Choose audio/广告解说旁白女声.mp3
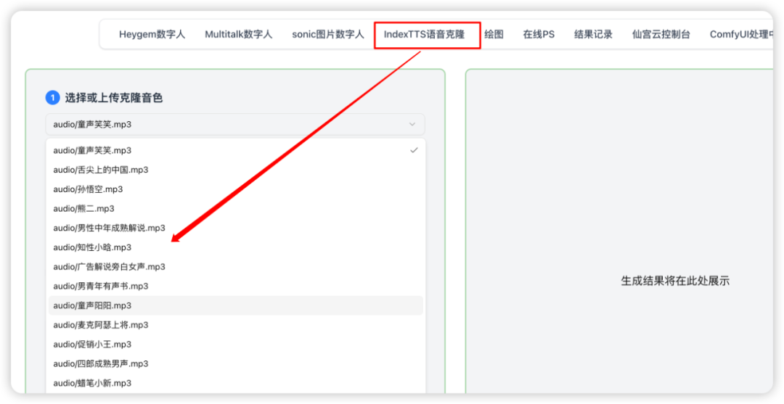This screenshot has height=404, width=784. point(235,267)
